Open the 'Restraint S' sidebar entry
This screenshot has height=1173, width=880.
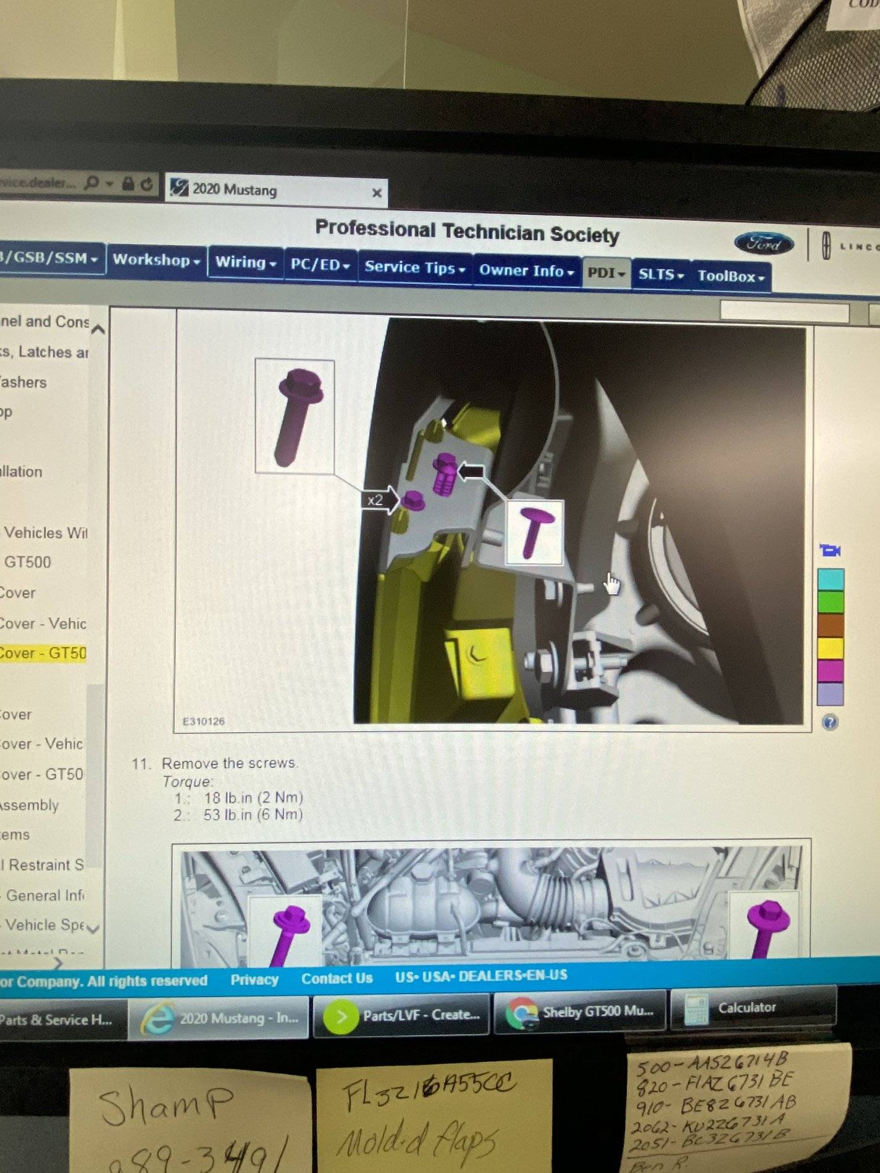point(42,865)
